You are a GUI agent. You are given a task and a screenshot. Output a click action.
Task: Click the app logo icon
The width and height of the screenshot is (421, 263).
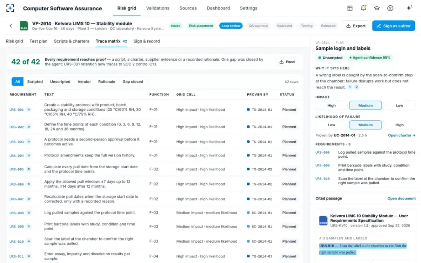(x=10, y=8)
